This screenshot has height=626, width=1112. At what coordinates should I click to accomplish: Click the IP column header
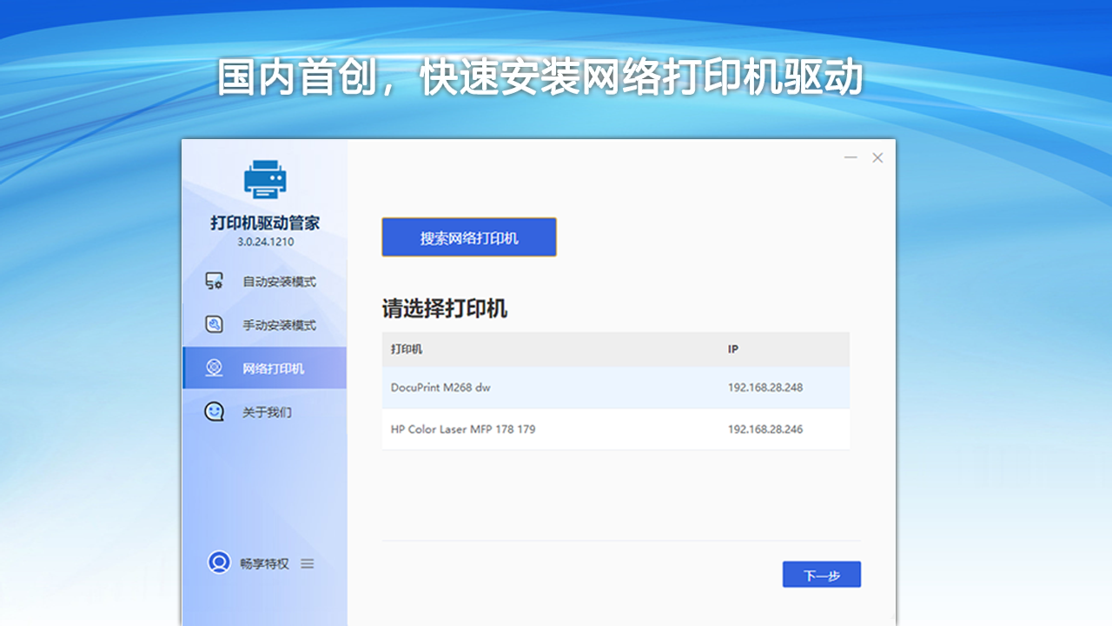tap(732, 349)
